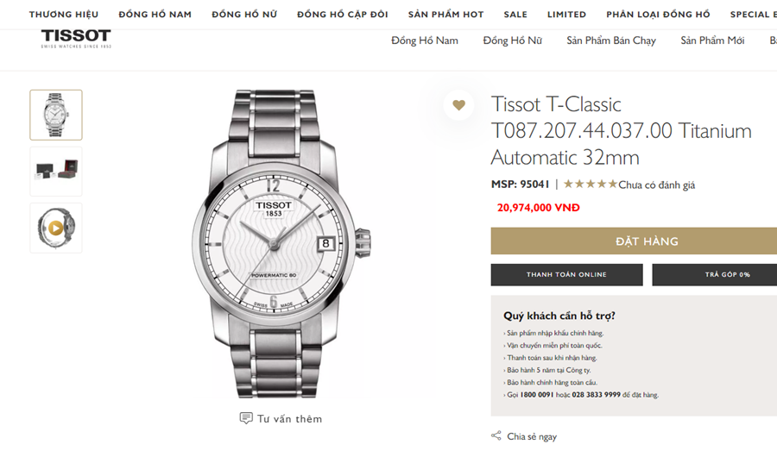Play the product video thumbnail
The width and height of the screenshot is (777, 476).
56,229
